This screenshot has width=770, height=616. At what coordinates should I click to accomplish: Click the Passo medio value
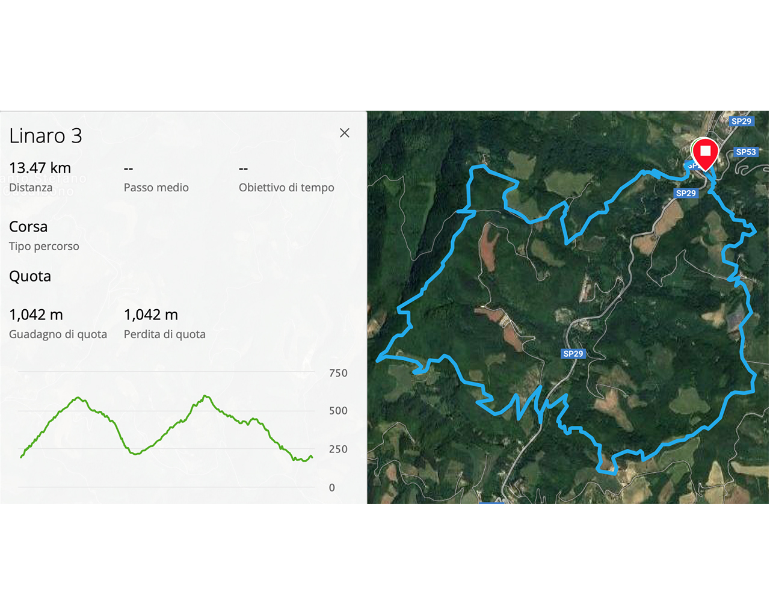(x=128, y=168)
